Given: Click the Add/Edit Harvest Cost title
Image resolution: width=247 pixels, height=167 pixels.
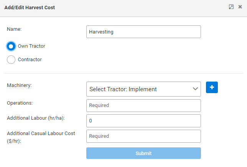Looking at the screenshot, I should [30, 7].
